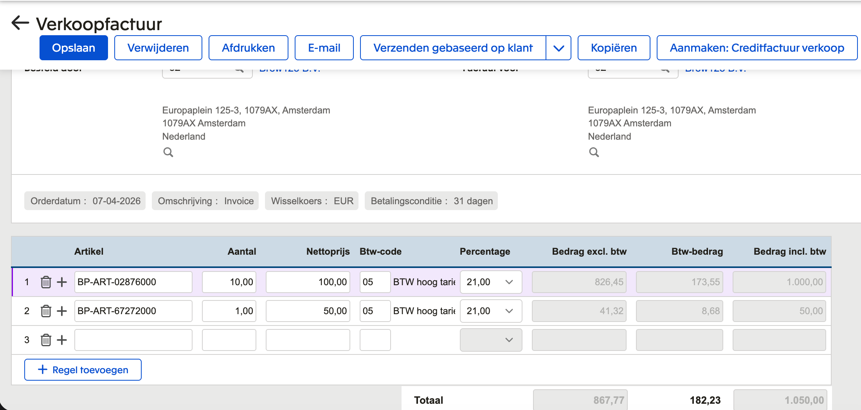Focus the article field BP-ART-67272000

click(133, 311)
